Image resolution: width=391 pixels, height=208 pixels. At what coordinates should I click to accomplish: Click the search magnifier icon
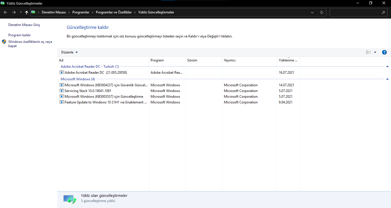[384, 13]
